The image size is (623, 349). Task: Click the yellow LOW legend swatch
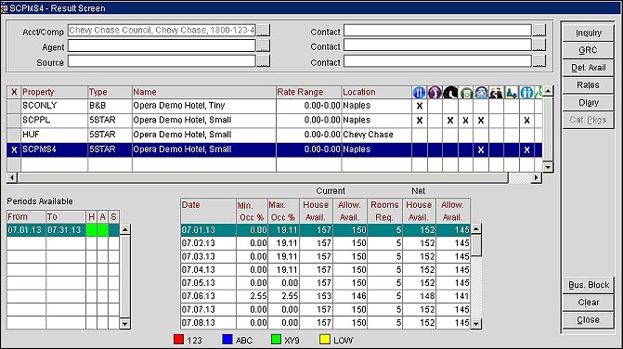coord(325,340)
